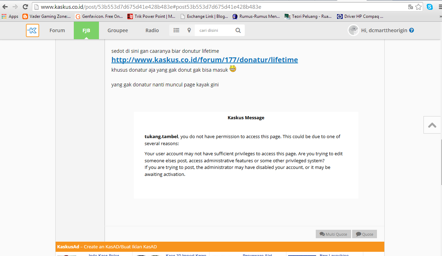The height and width of the screenshot is (256, 442).
Task: Open the 'Hi, dcmarttheorigin' user menu
Action: point(384,30)
